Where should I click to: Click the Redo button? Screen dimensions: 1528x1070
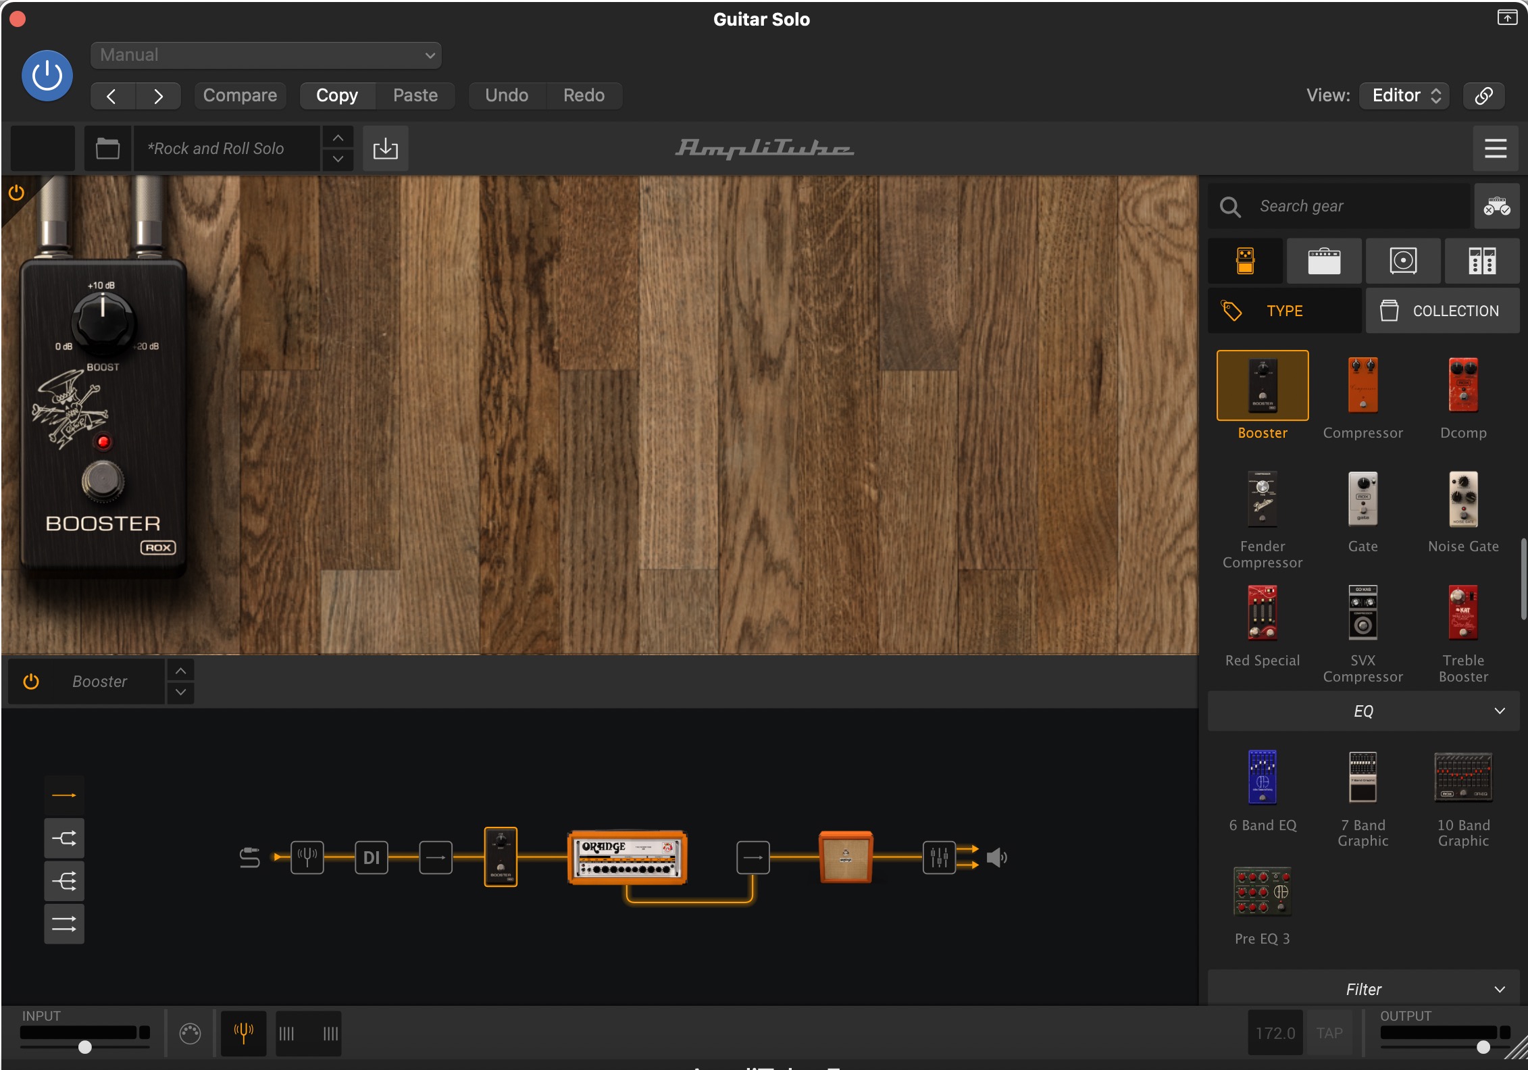coord(584,95)
